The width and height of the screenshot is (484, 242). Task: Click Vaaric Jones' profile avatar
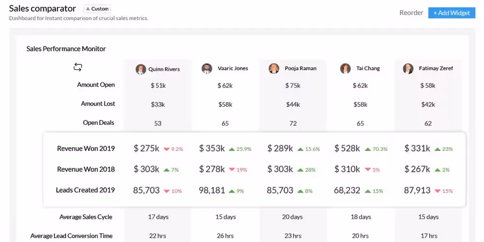click(x=207, y=69)
